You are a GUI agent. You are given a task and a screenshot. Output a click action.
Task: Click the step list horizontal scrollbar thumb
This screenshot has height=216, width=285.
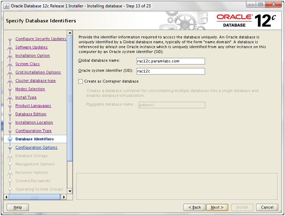[35, 197]
